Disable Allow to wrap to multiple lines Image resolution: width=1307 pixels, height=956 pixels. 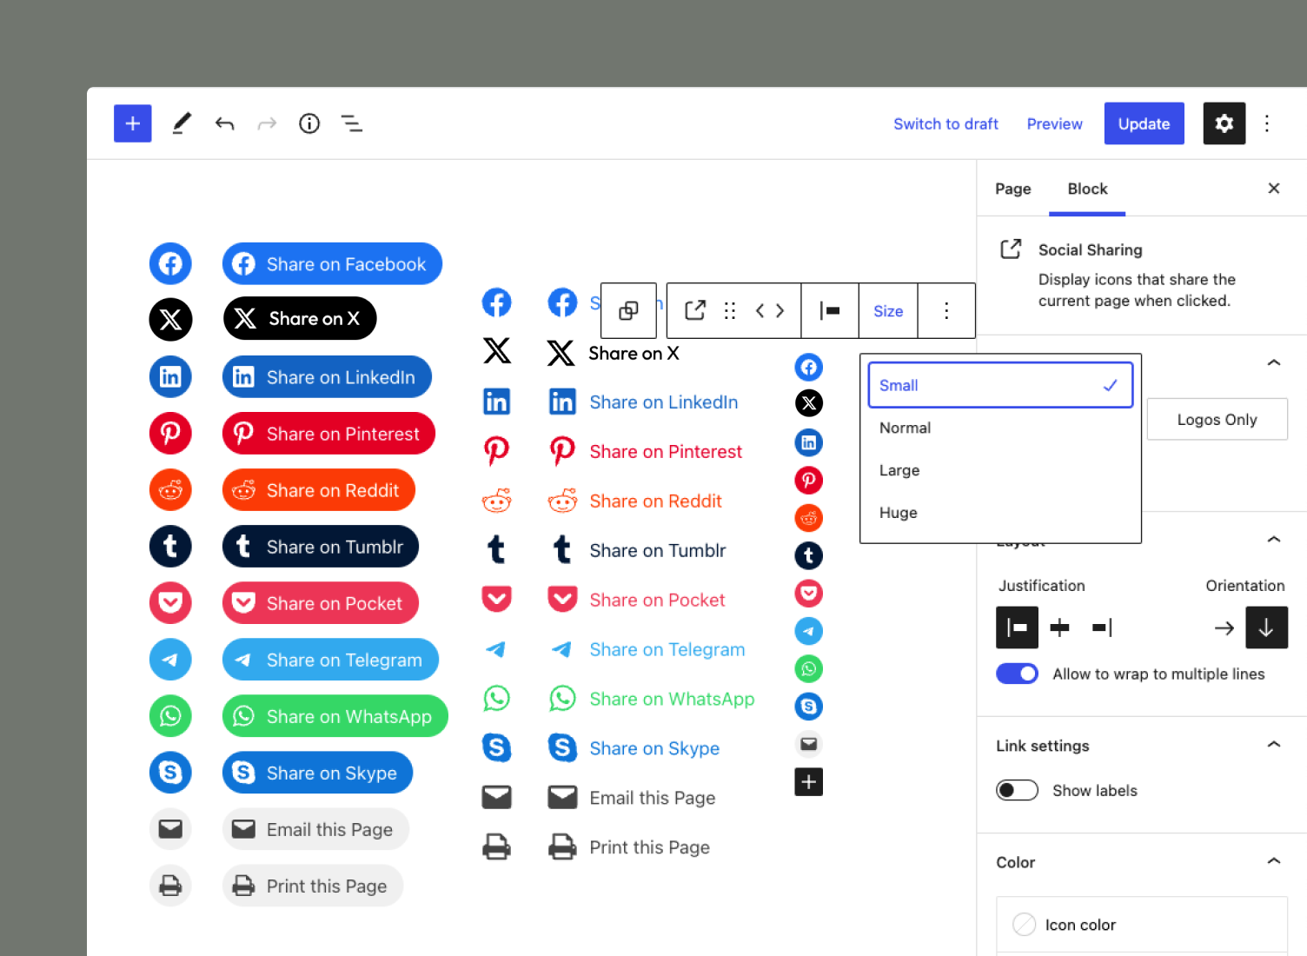(x=1017, y=674)
